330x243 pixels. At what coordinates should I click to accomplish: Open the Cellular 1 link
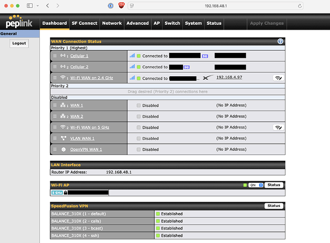point(79,56)
